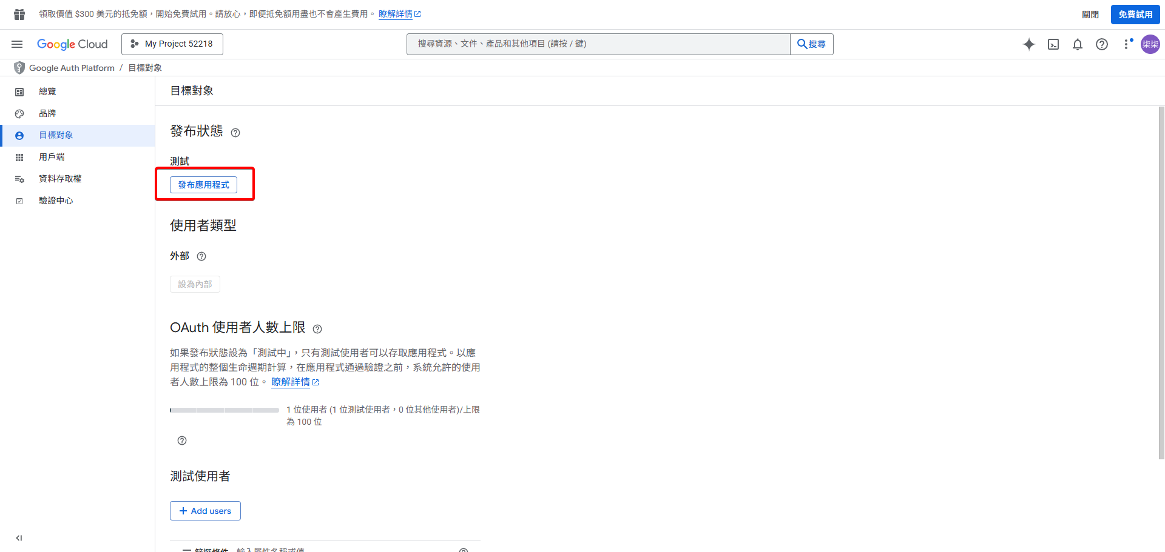The image size is (1165, 552).
Task: Open the Google apps grid launcher
Action: (18, 13)
